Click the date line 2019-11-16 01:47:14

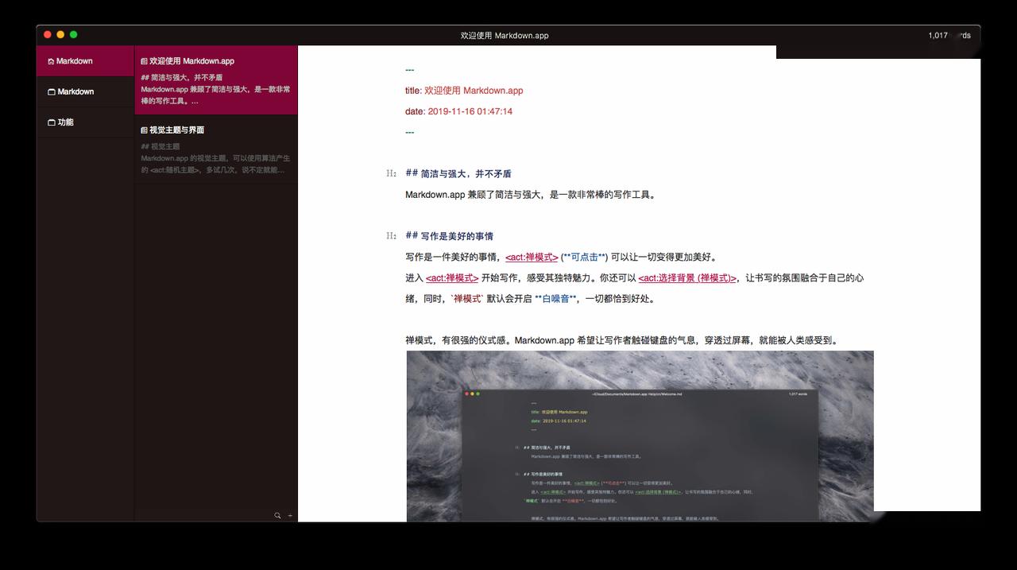458,111
